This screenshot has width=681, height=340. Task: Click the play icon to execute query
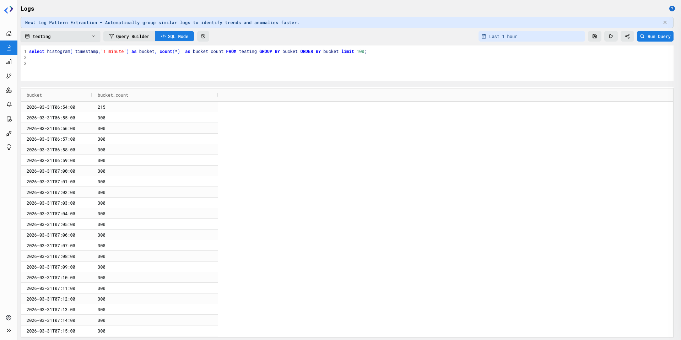pyautogui.click(x=611, y=36)
